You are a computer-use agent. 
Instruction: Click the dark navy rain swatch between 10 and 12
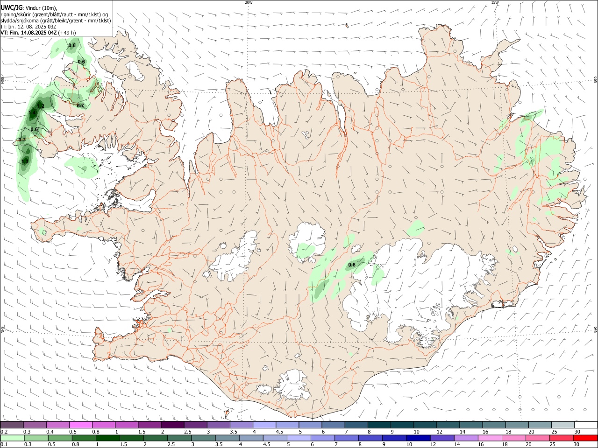[418, 438]
